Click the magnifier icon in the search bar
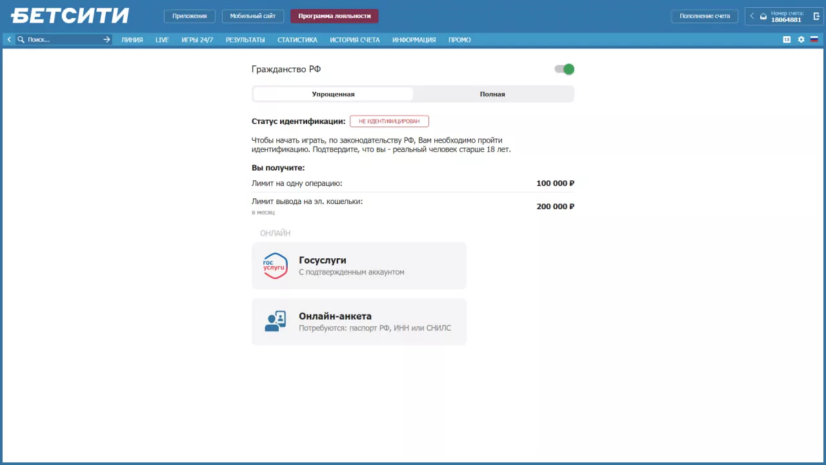826x465 pixels. pyautogui.click(x=20, y=39)
